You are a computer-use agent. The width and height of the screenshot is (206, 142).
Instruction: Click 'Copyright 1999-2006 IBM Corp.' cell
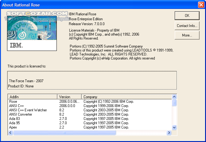[106, 106]
